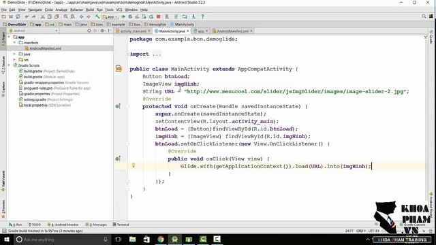436x245 pixels.
Task: Click the MainActivity class gutter icon
Action: 119,69
